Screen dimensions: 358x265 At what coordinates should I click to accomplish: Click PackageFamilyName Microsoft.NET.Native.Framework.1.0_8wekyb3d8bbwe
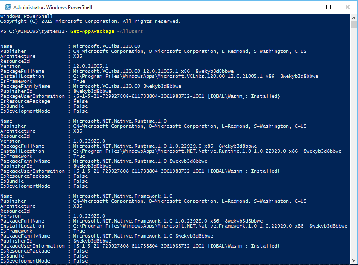coord(143,236)
